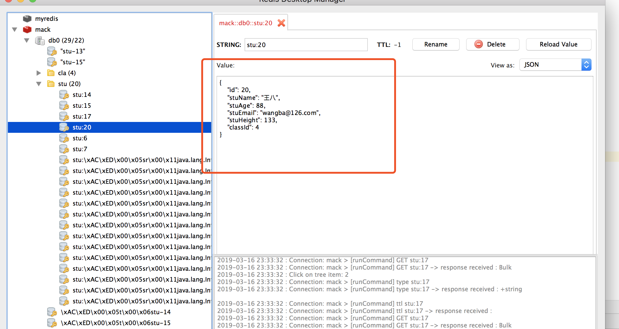
Task: Select the stu:17 key in tree
Action: tap(82, 117)
